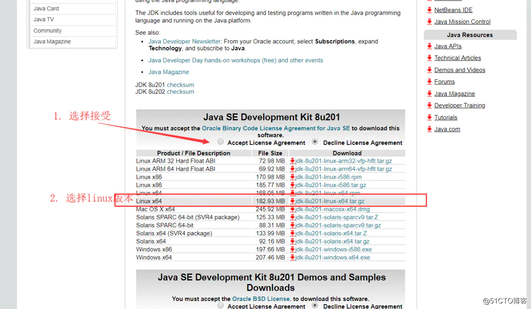The image size is (531, 309).
Task: Click the red arrow icon beside Java APIs
Action: click(430, 46)
